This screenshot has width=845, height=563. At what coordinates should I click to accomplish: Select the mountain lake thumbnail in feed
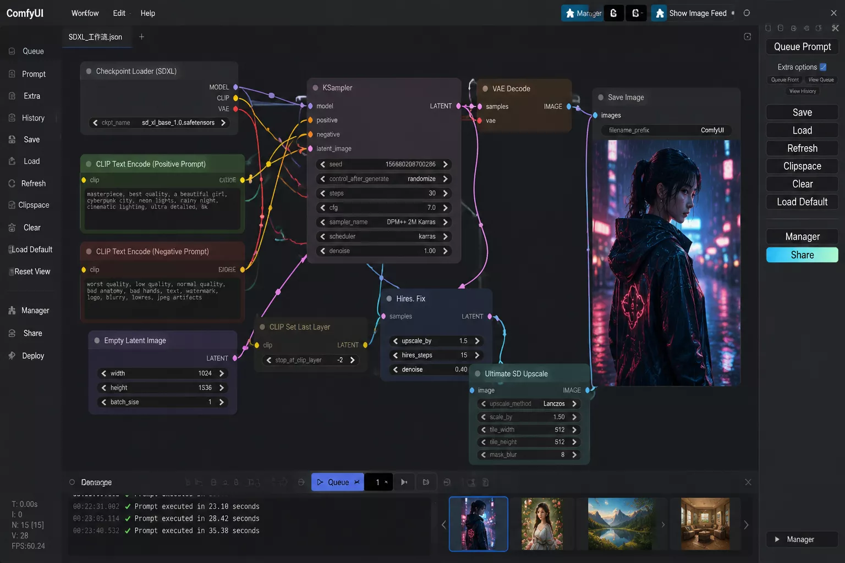tap(621, 525)
